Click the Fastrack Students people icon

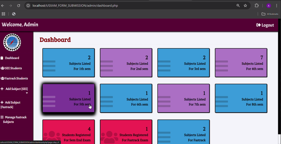tap(2, 78)
